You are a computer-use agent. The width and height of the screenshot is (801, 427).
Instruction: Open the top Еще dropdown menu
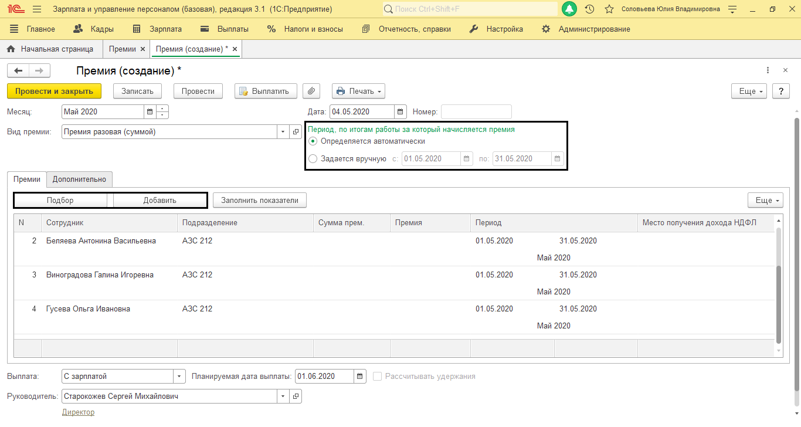[x=749, y=91]
